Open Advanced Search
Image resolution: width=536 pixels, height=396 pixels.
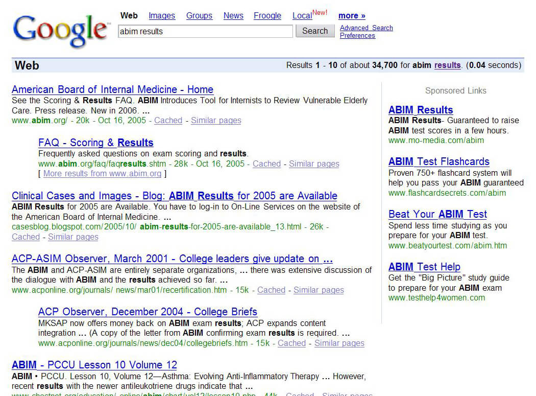[366, 28]
